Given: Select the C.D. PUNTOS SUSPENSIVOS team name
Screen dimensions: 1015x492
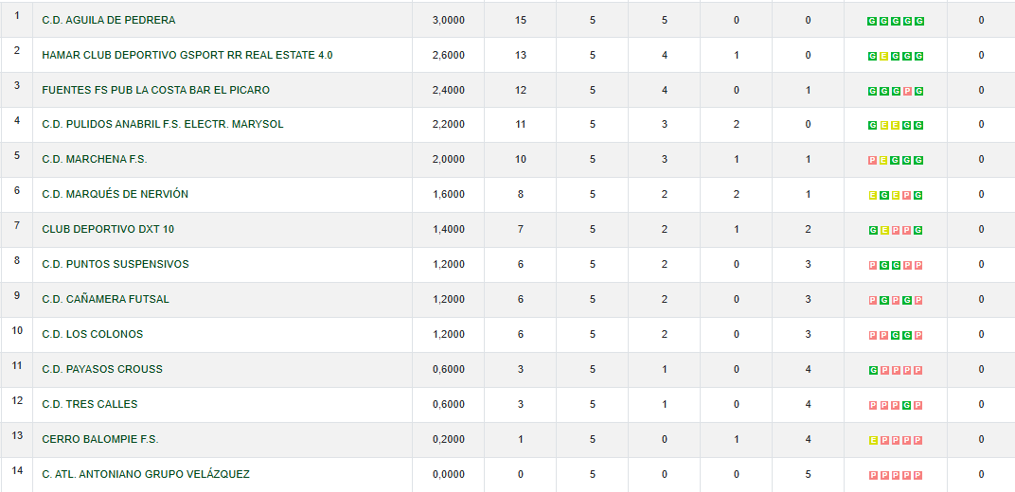Looking at the screenshot, I should [x=115, y=264].
